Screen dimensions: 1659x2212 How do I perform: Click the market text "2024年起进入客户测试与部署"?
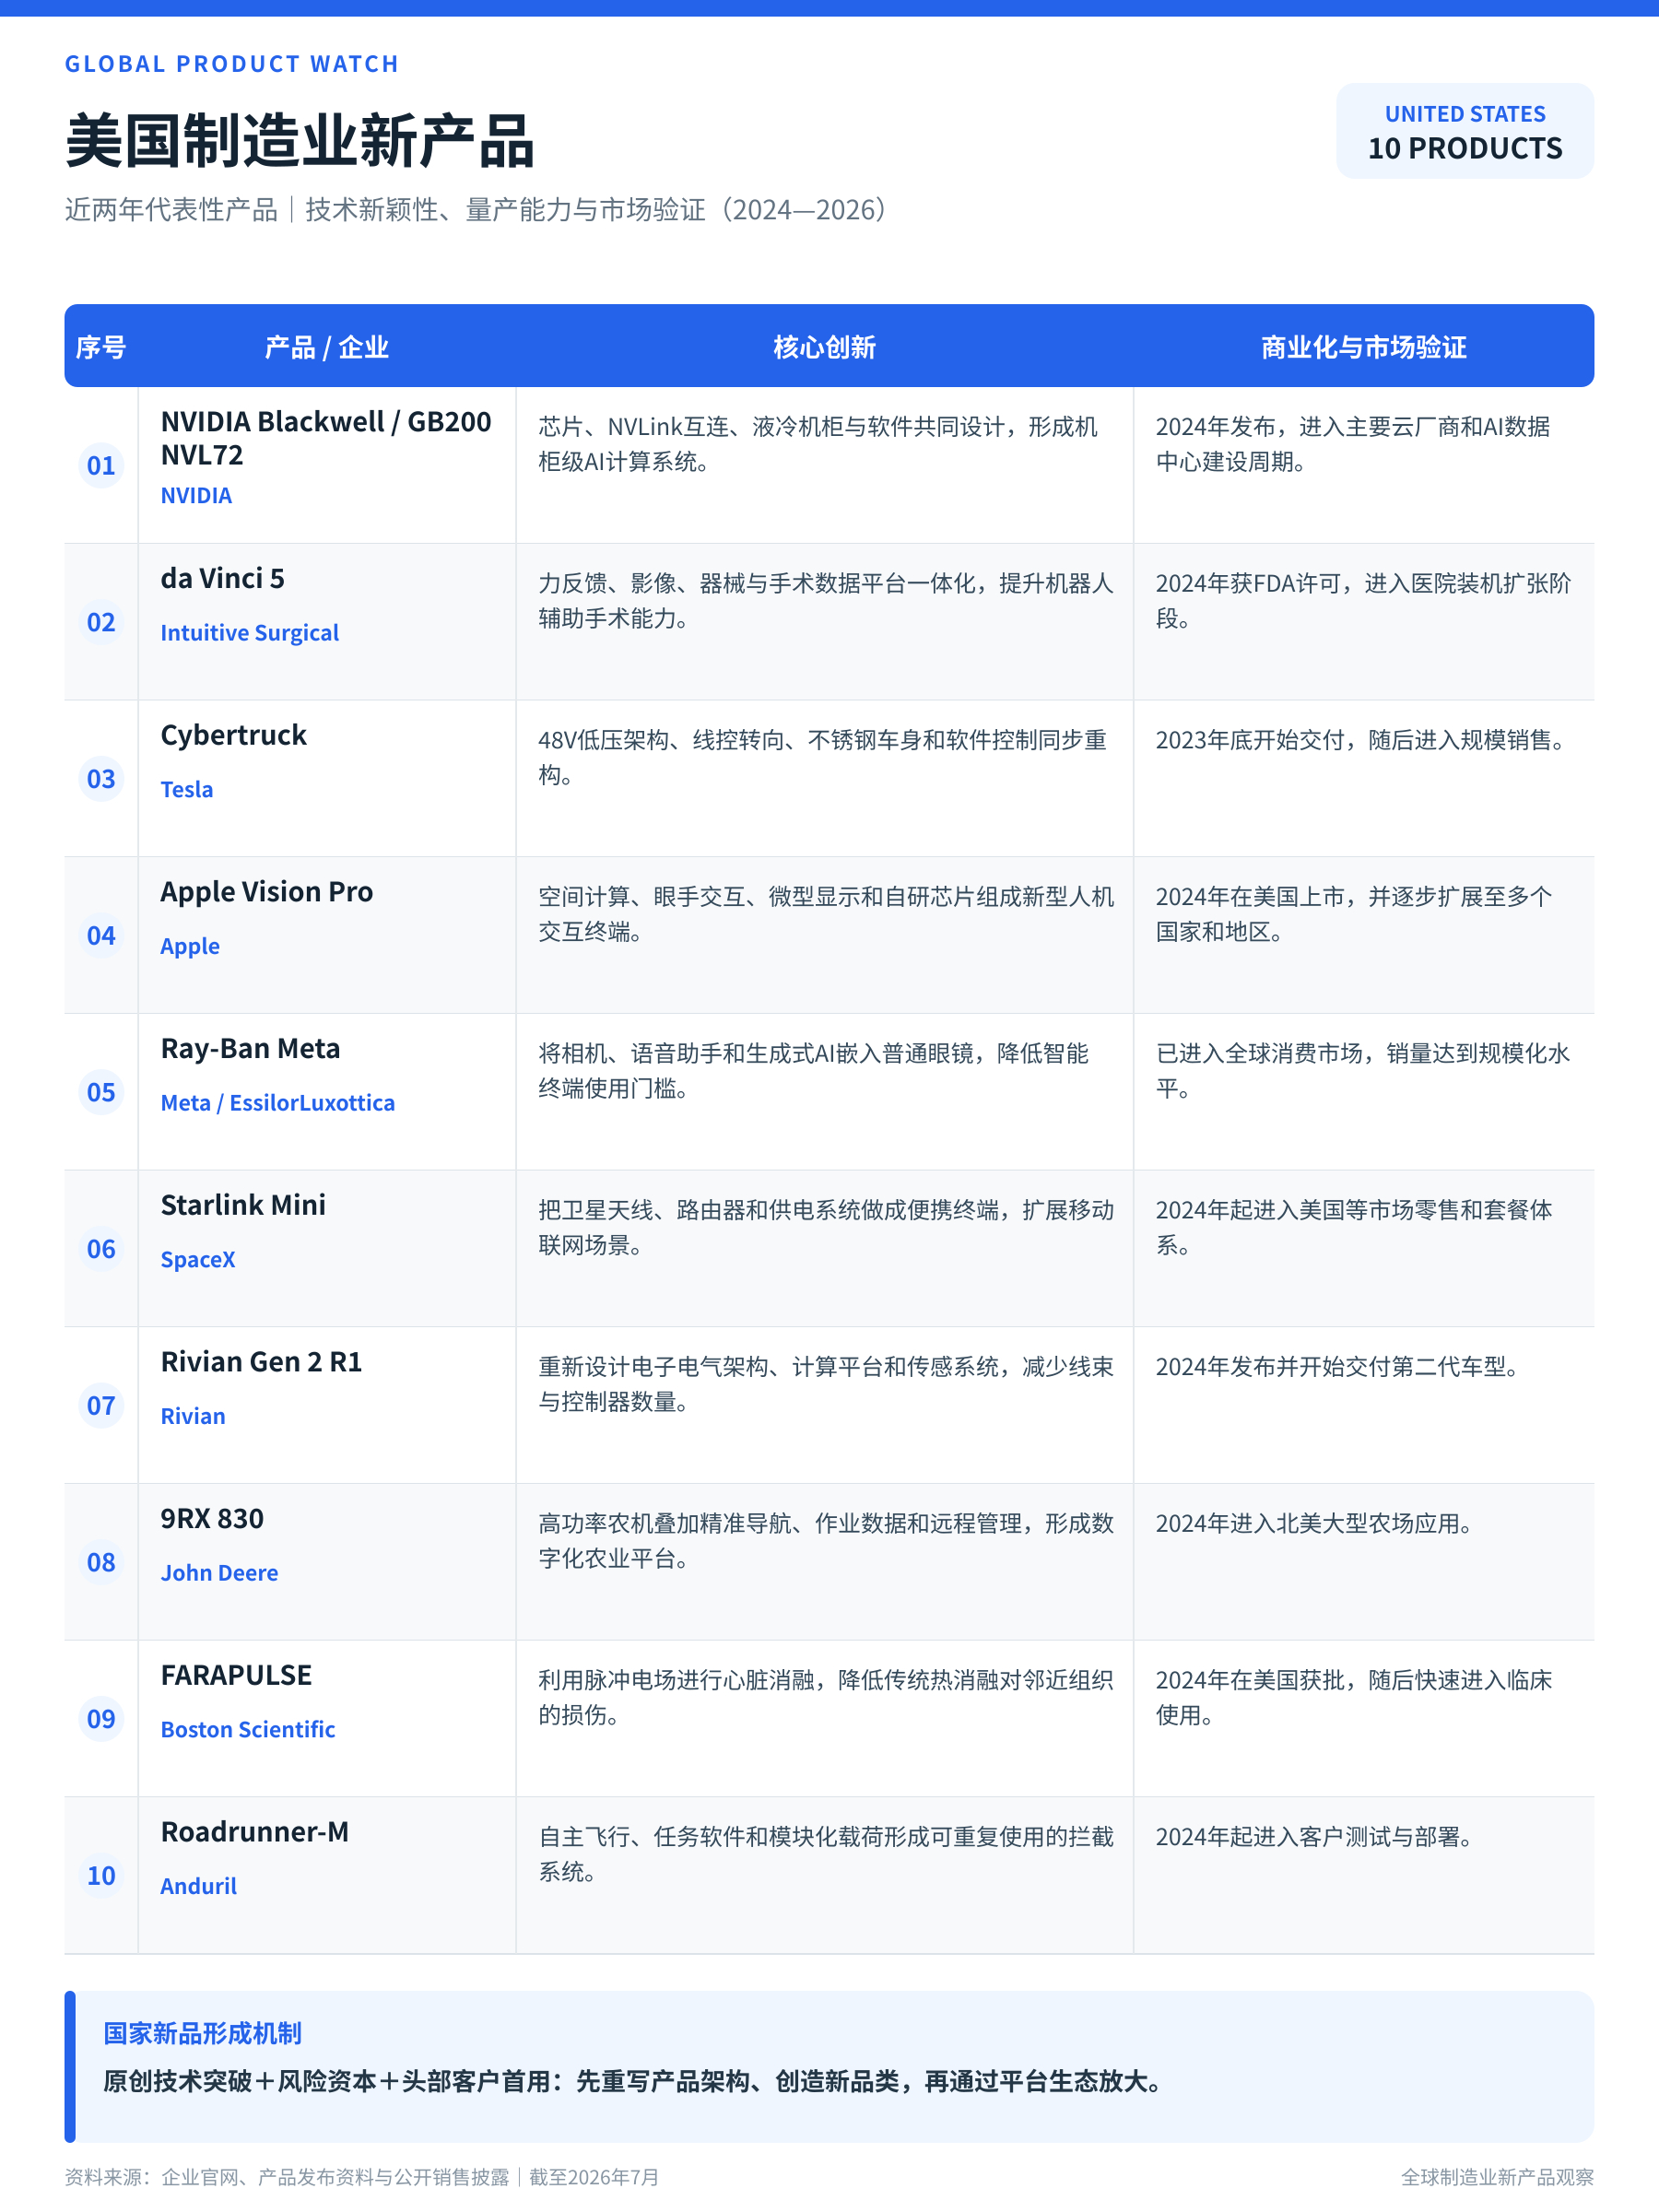[x=1316, y=1837]
